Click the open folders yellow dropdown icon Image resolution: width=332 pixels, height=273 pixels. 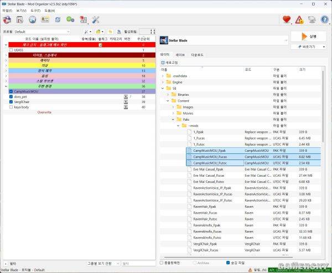(100, 32)
